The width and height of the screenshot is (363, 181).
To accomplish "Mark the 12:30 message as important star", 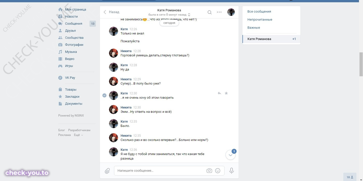I will [226, 93].
